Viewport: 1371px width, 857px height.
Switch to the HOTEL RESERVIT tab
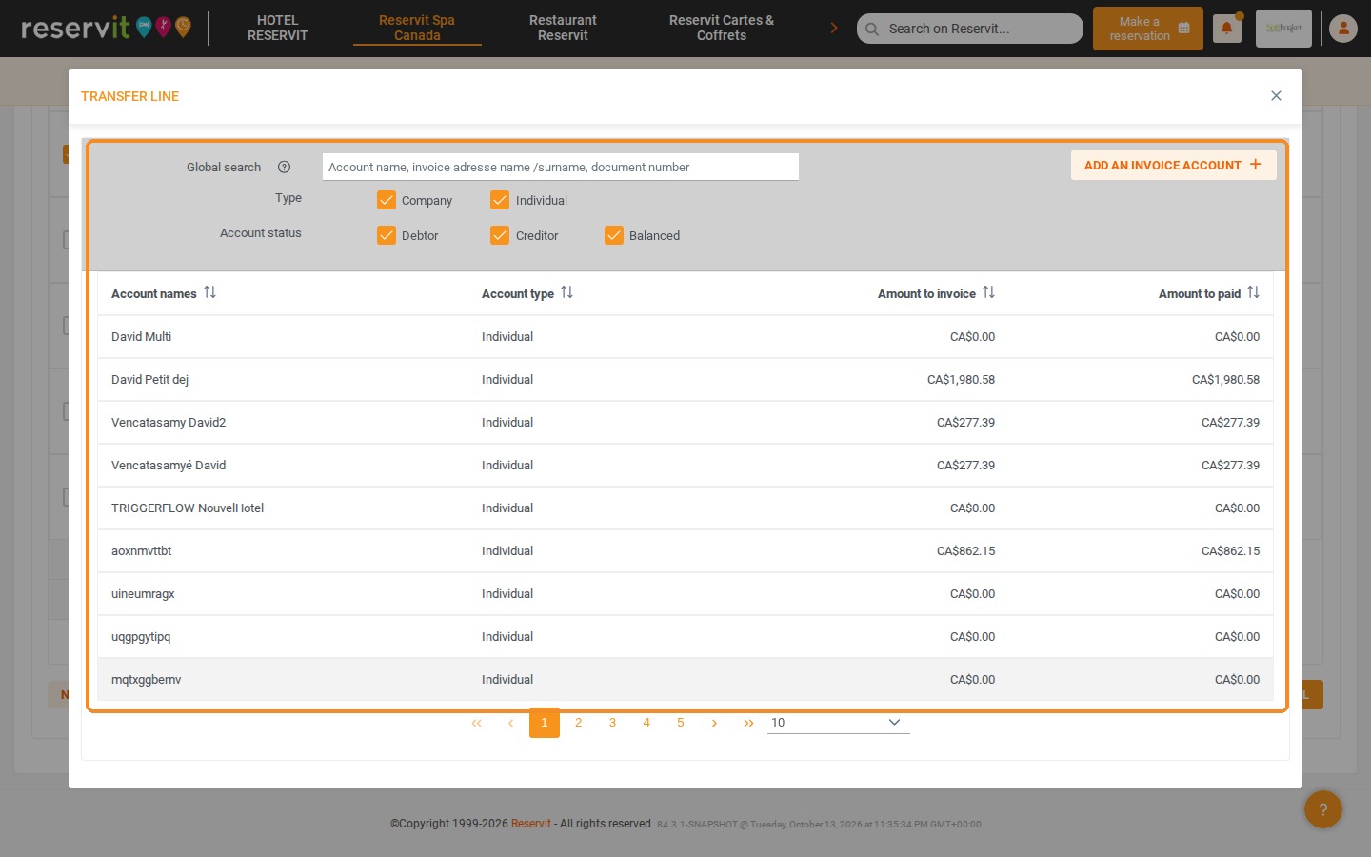point(278,28)
